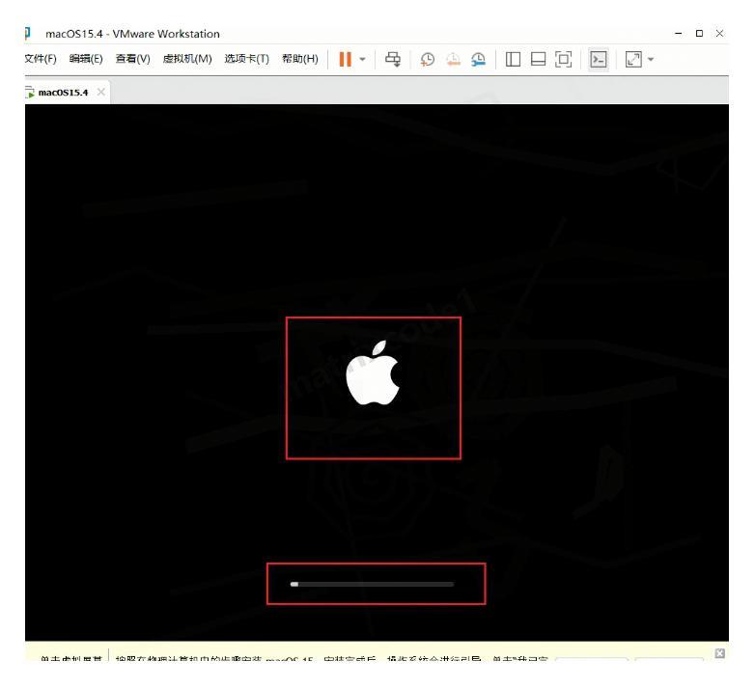Click the stretch guest display icon
Screen dimensions: 755x688
(633, 59)
